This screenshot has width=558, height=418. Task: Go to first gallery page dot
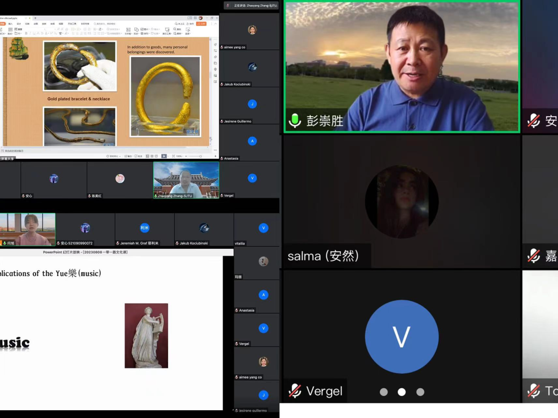tap(384, 392)
